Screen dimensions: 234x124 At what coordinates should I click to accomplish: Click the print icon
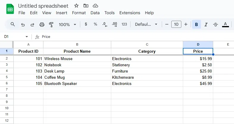42,24
